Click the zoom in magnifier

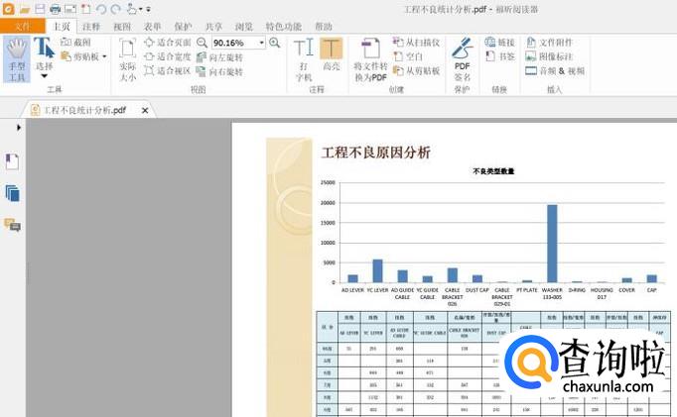[275, 43]
